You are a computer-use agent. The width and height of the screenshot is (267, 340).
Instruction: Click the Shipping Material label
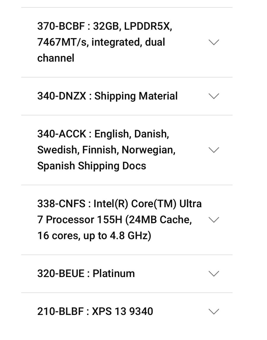point(136,96)
